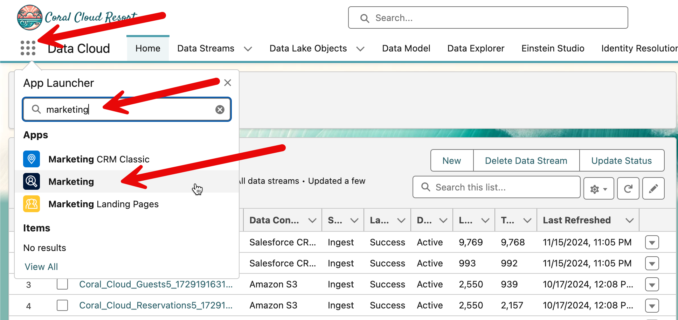Click the Coral Cloud Resort logo
This screenshot has height=320, width=678.
click(30, 18)
